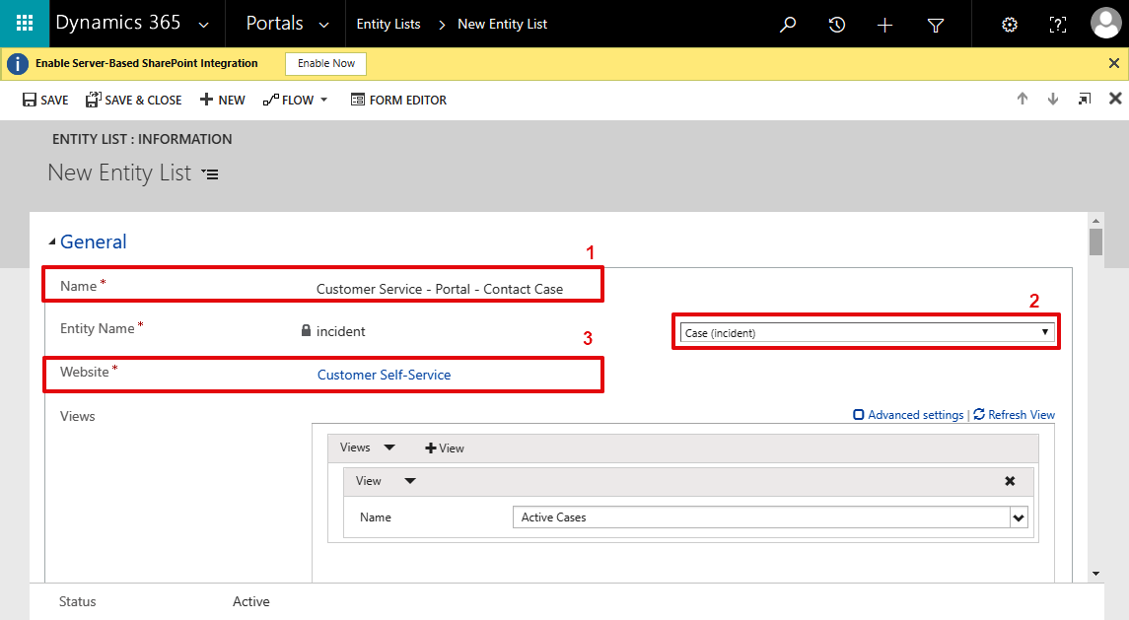This screenshot has width=1129, height=620.
Task: Click the help question mark icon
Action: pos(1057,26)
